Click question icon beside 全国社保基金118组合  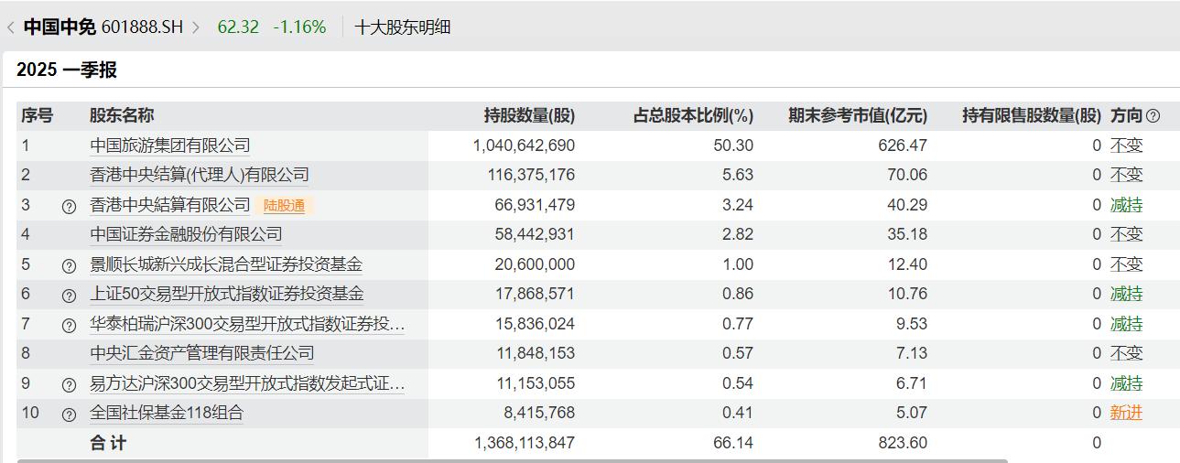click(x=69, y=414)
